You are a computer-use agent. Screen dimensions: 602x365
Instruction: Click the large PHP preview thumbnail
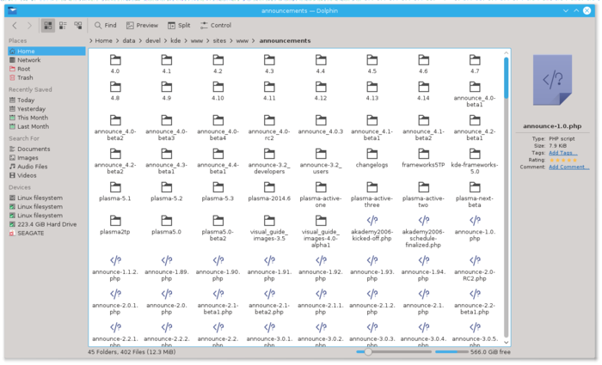(x=552, y=80)
